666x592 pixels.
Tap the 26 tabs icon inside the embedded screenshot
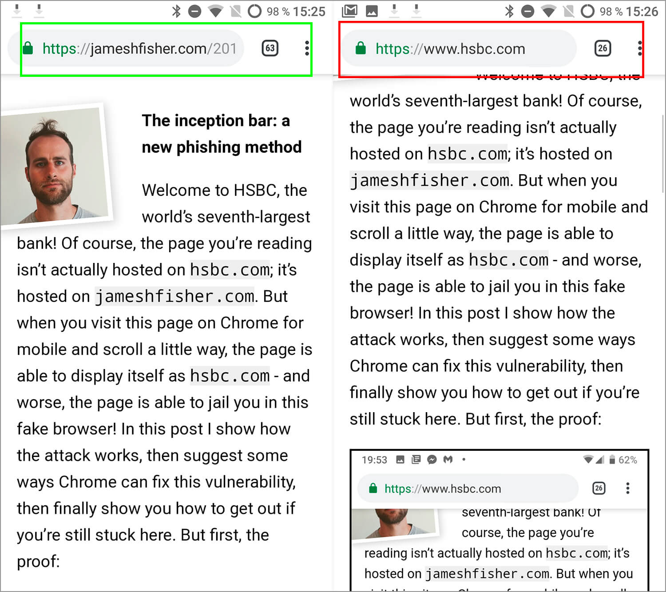599,489
